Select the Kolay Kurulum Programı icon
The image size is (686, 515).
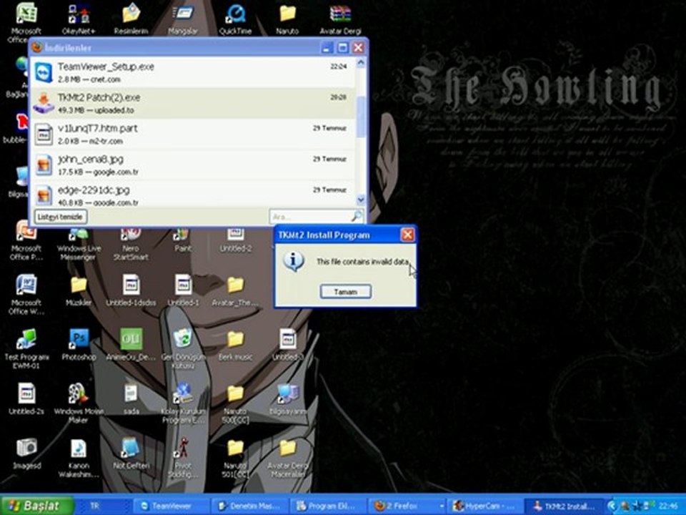point(184,403)
